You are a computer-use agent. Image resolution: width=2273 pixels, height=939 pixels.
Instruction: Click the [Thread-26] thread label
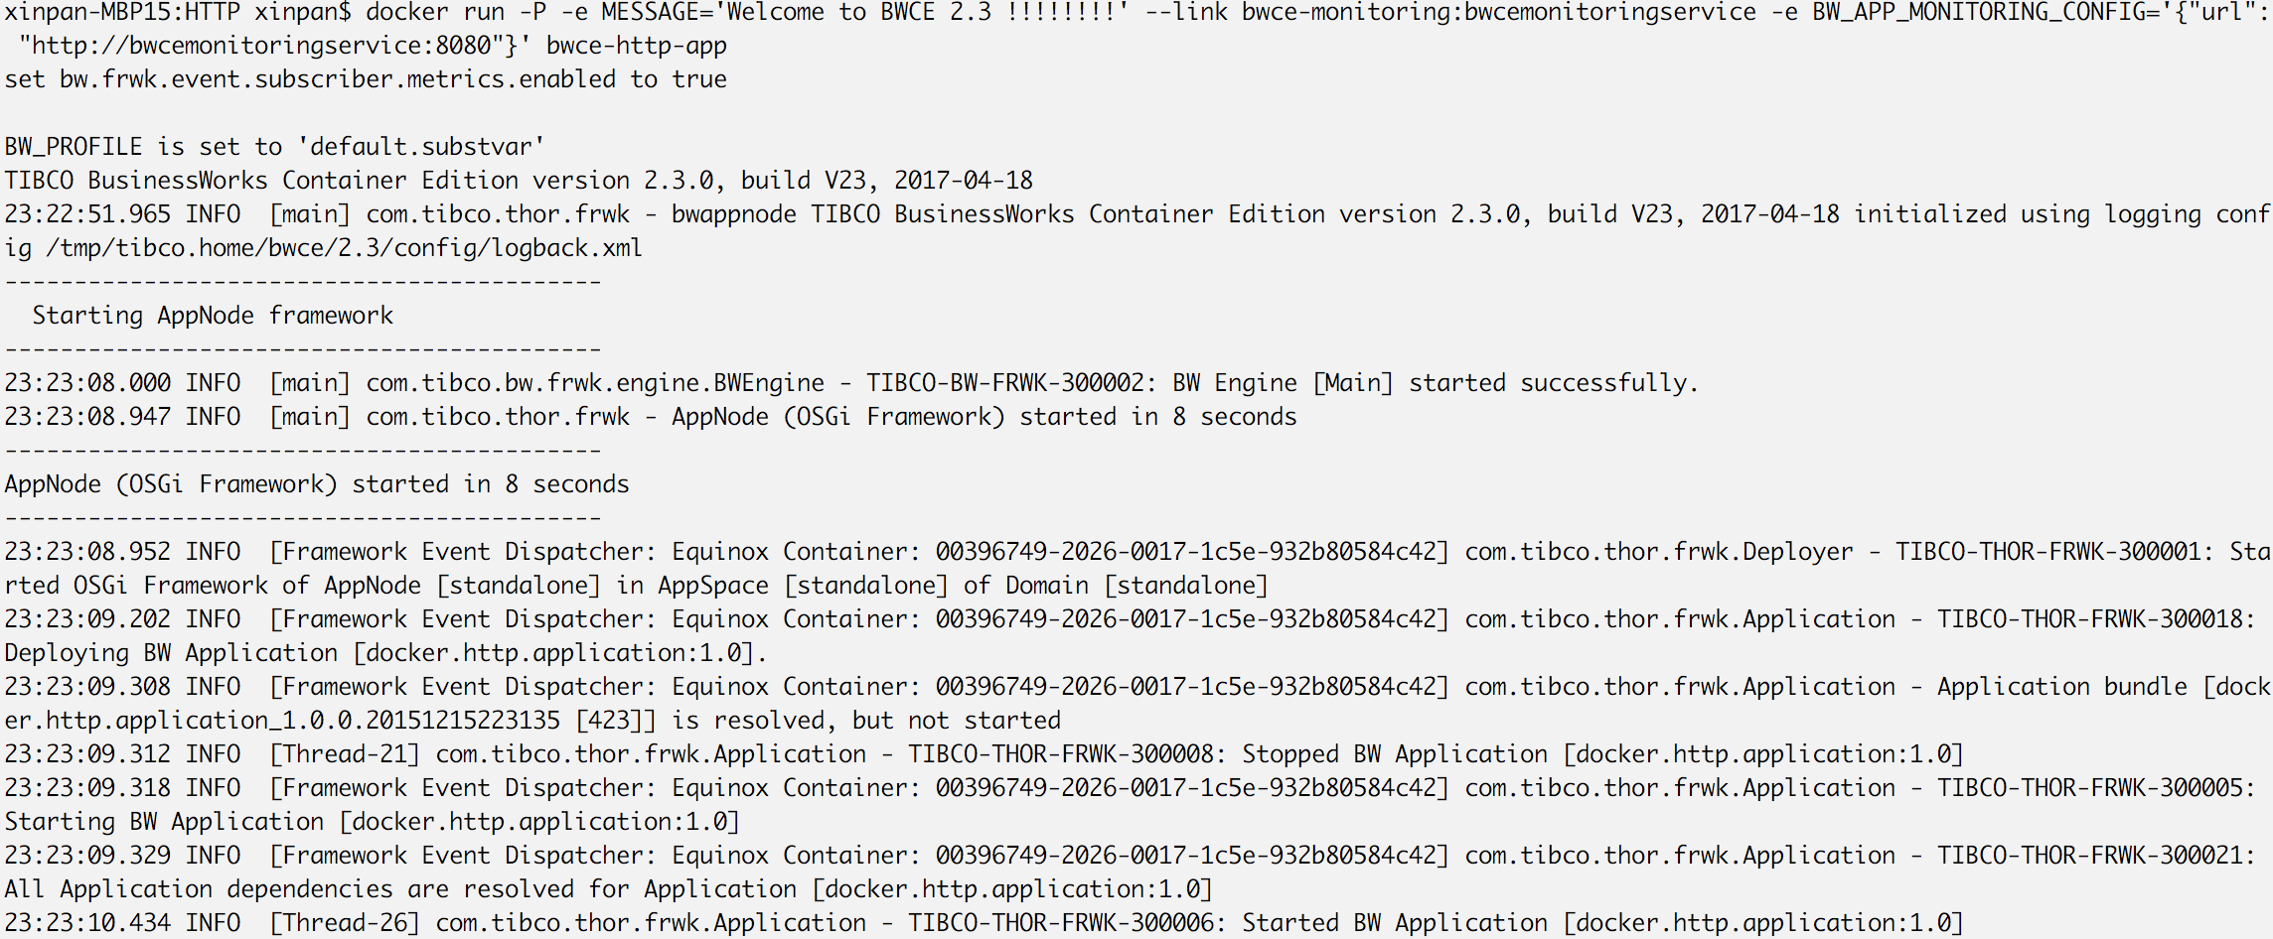click(345, 923)
